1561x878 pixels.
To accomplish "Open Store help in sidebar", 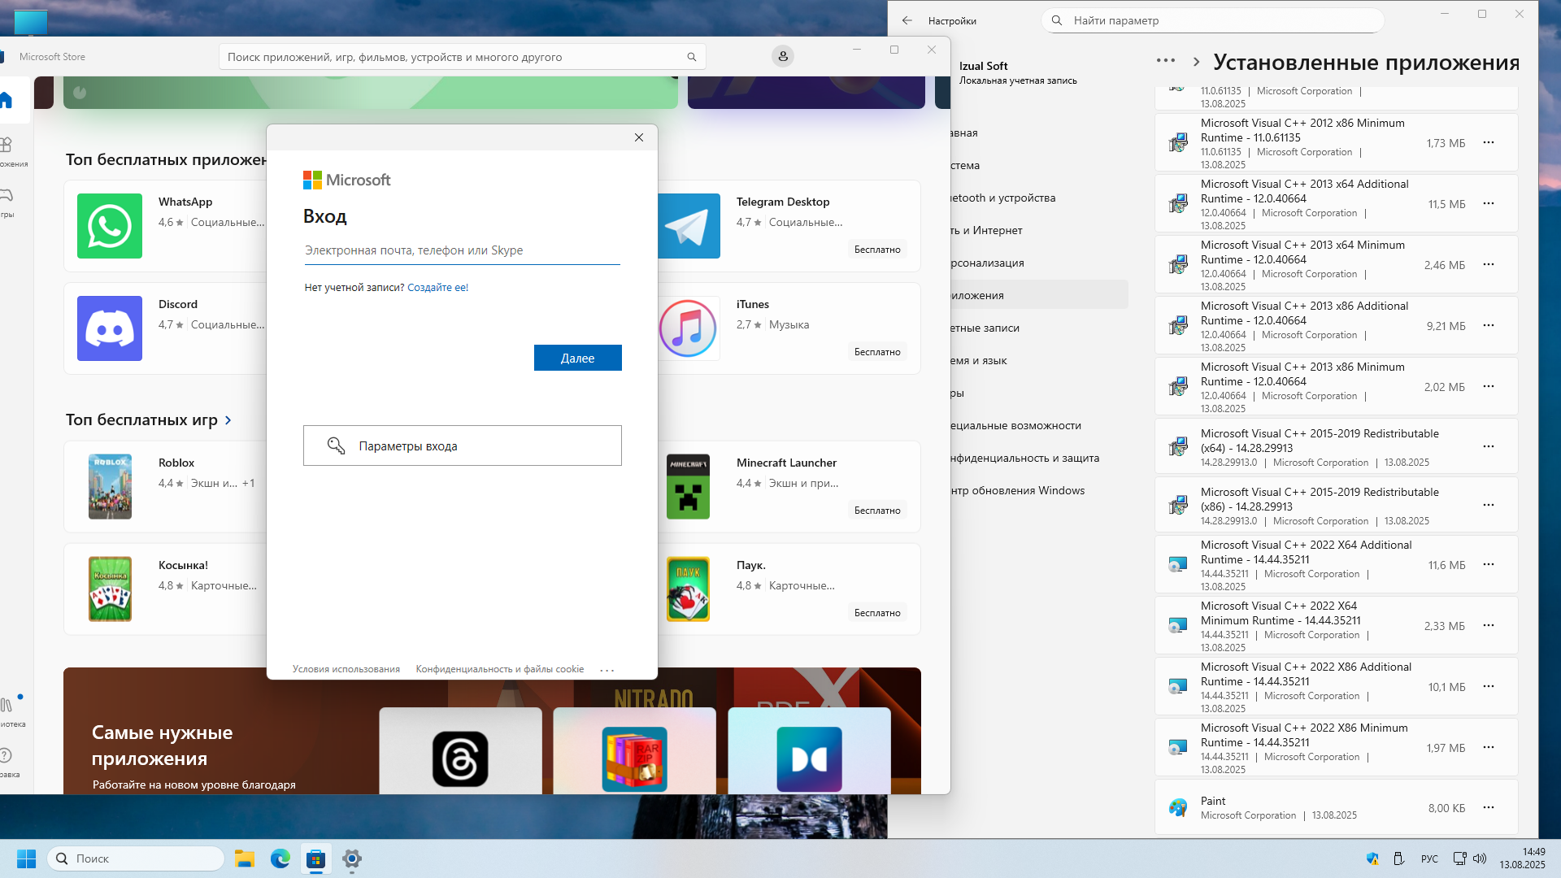I will [7, 762].
